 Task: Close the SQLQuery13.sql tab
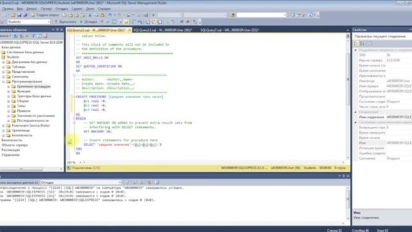point(129,30)
